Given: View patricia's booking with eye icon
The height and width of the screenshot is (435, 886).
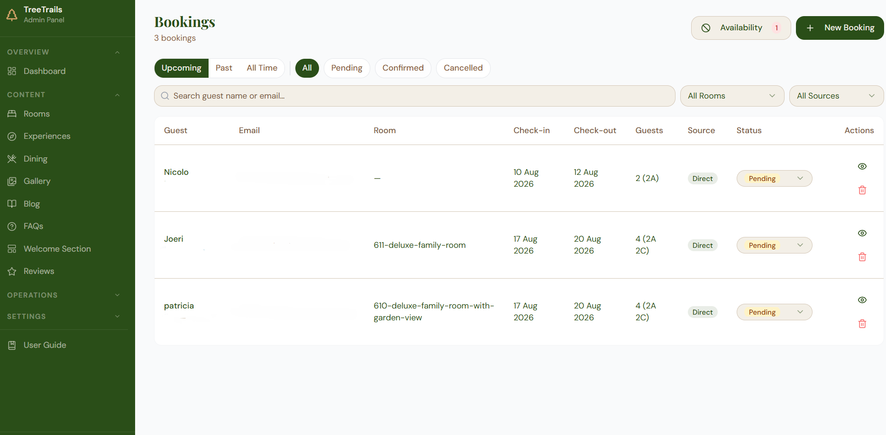Looking at the screenshot, I should (x=862, y=300).
